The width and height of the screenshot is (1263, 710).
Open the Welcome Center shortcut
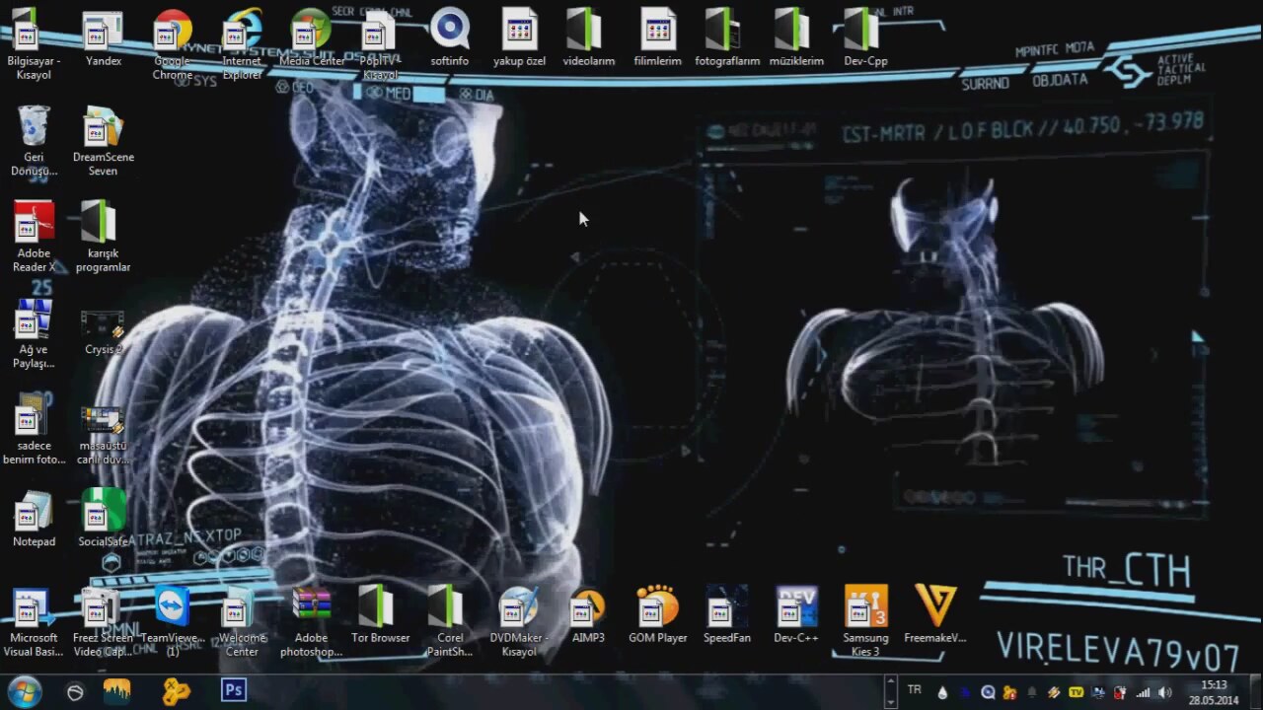click(242, 622)
